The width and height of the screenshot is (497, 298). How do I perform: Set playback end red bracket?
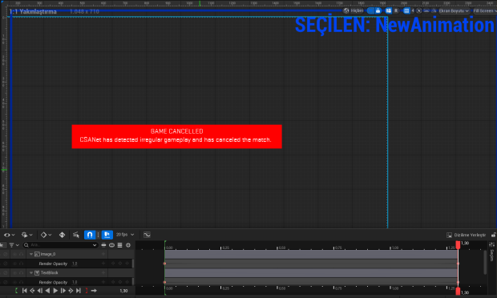[87, 291]
